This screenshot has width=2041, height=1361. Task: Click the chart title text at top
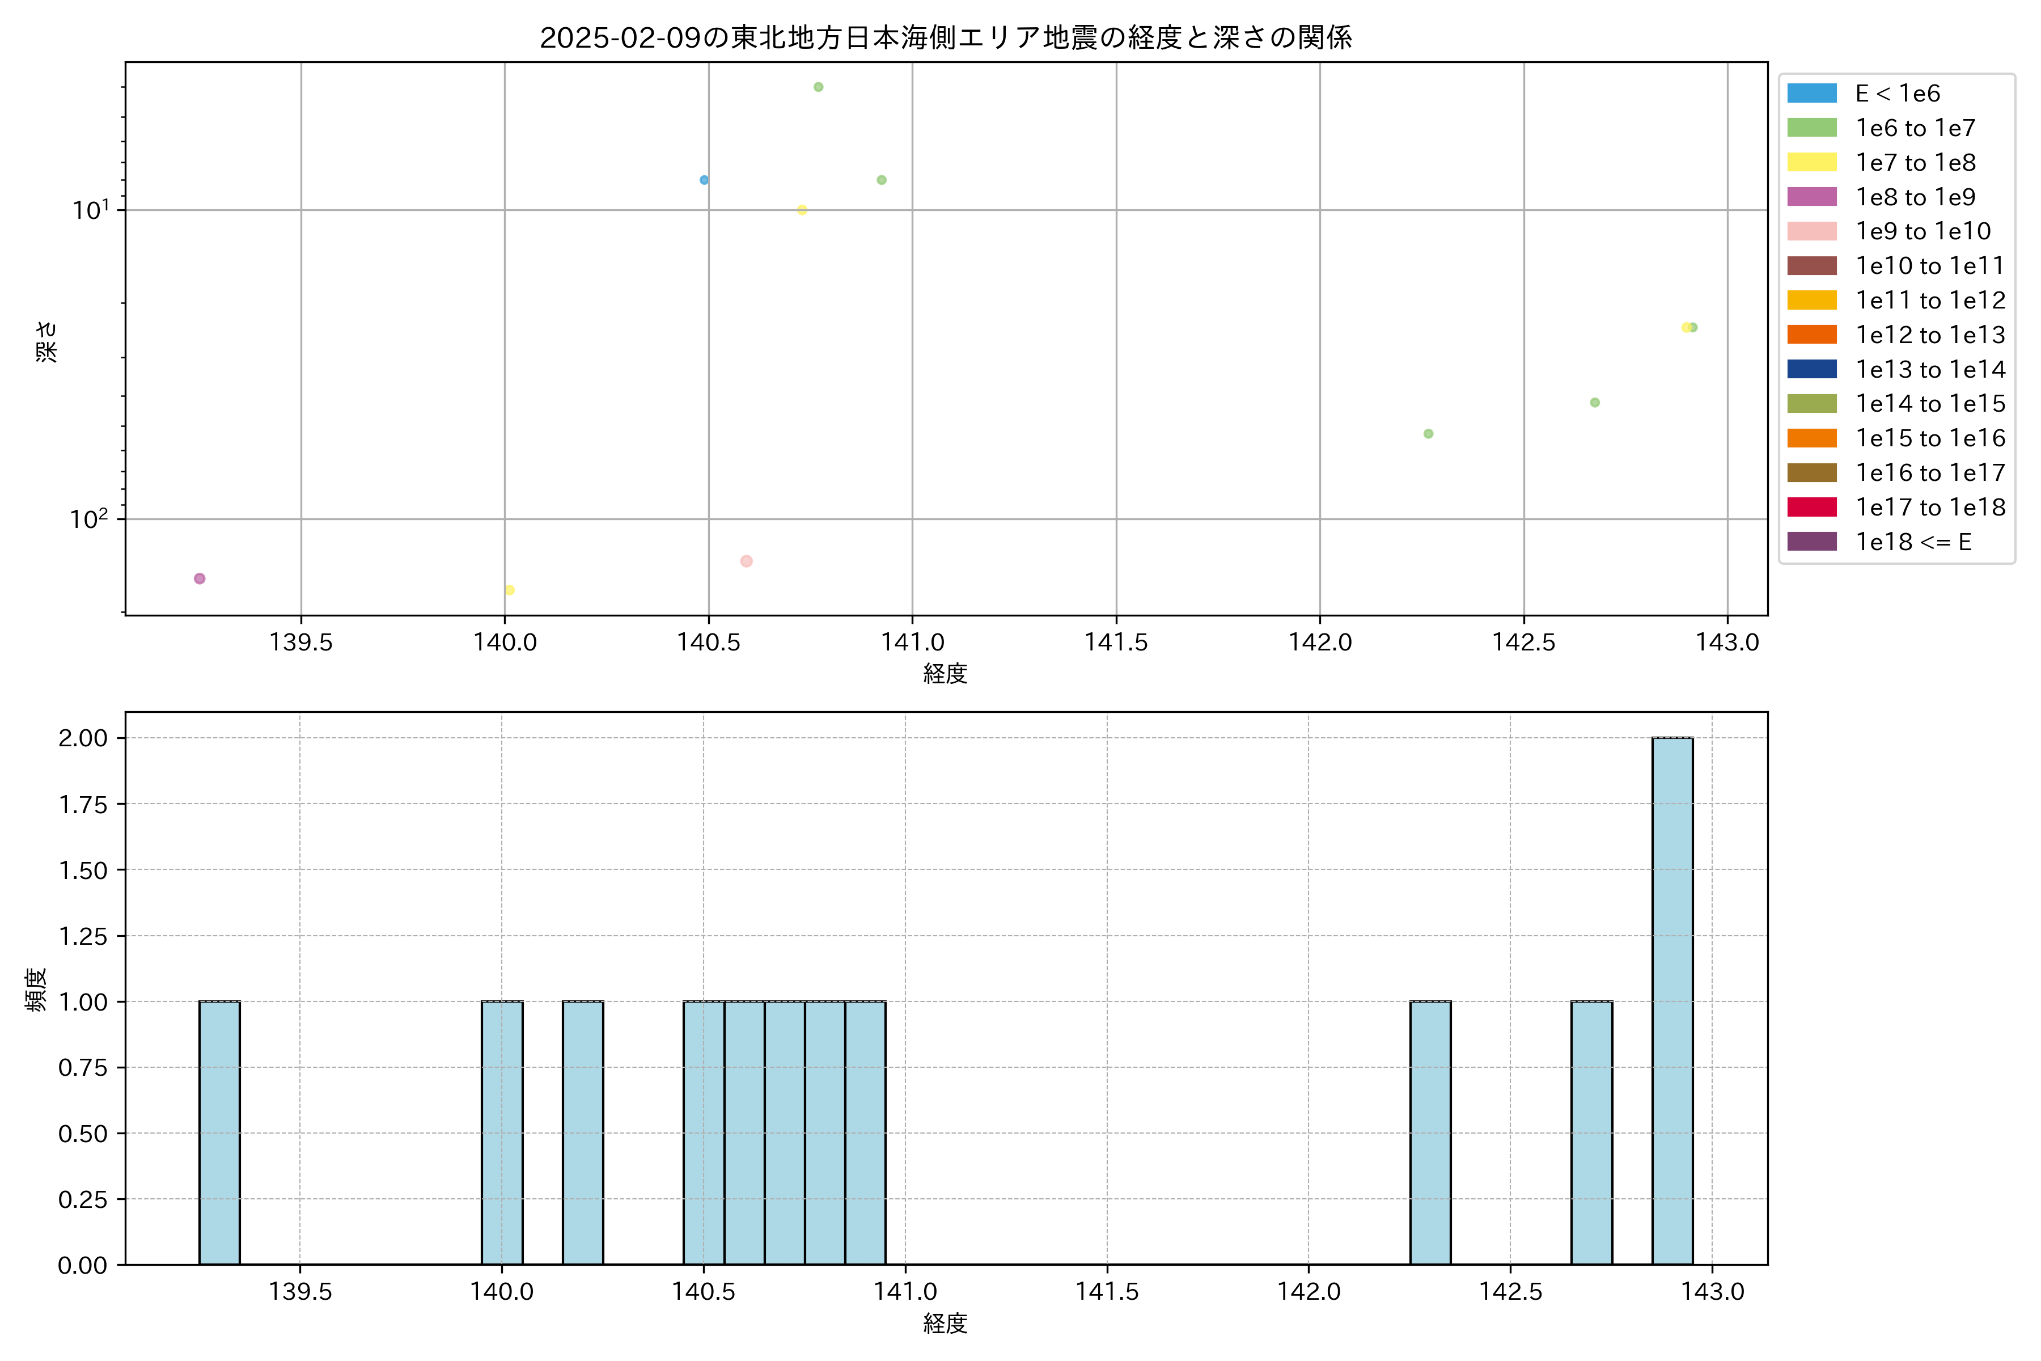(946, 37)
